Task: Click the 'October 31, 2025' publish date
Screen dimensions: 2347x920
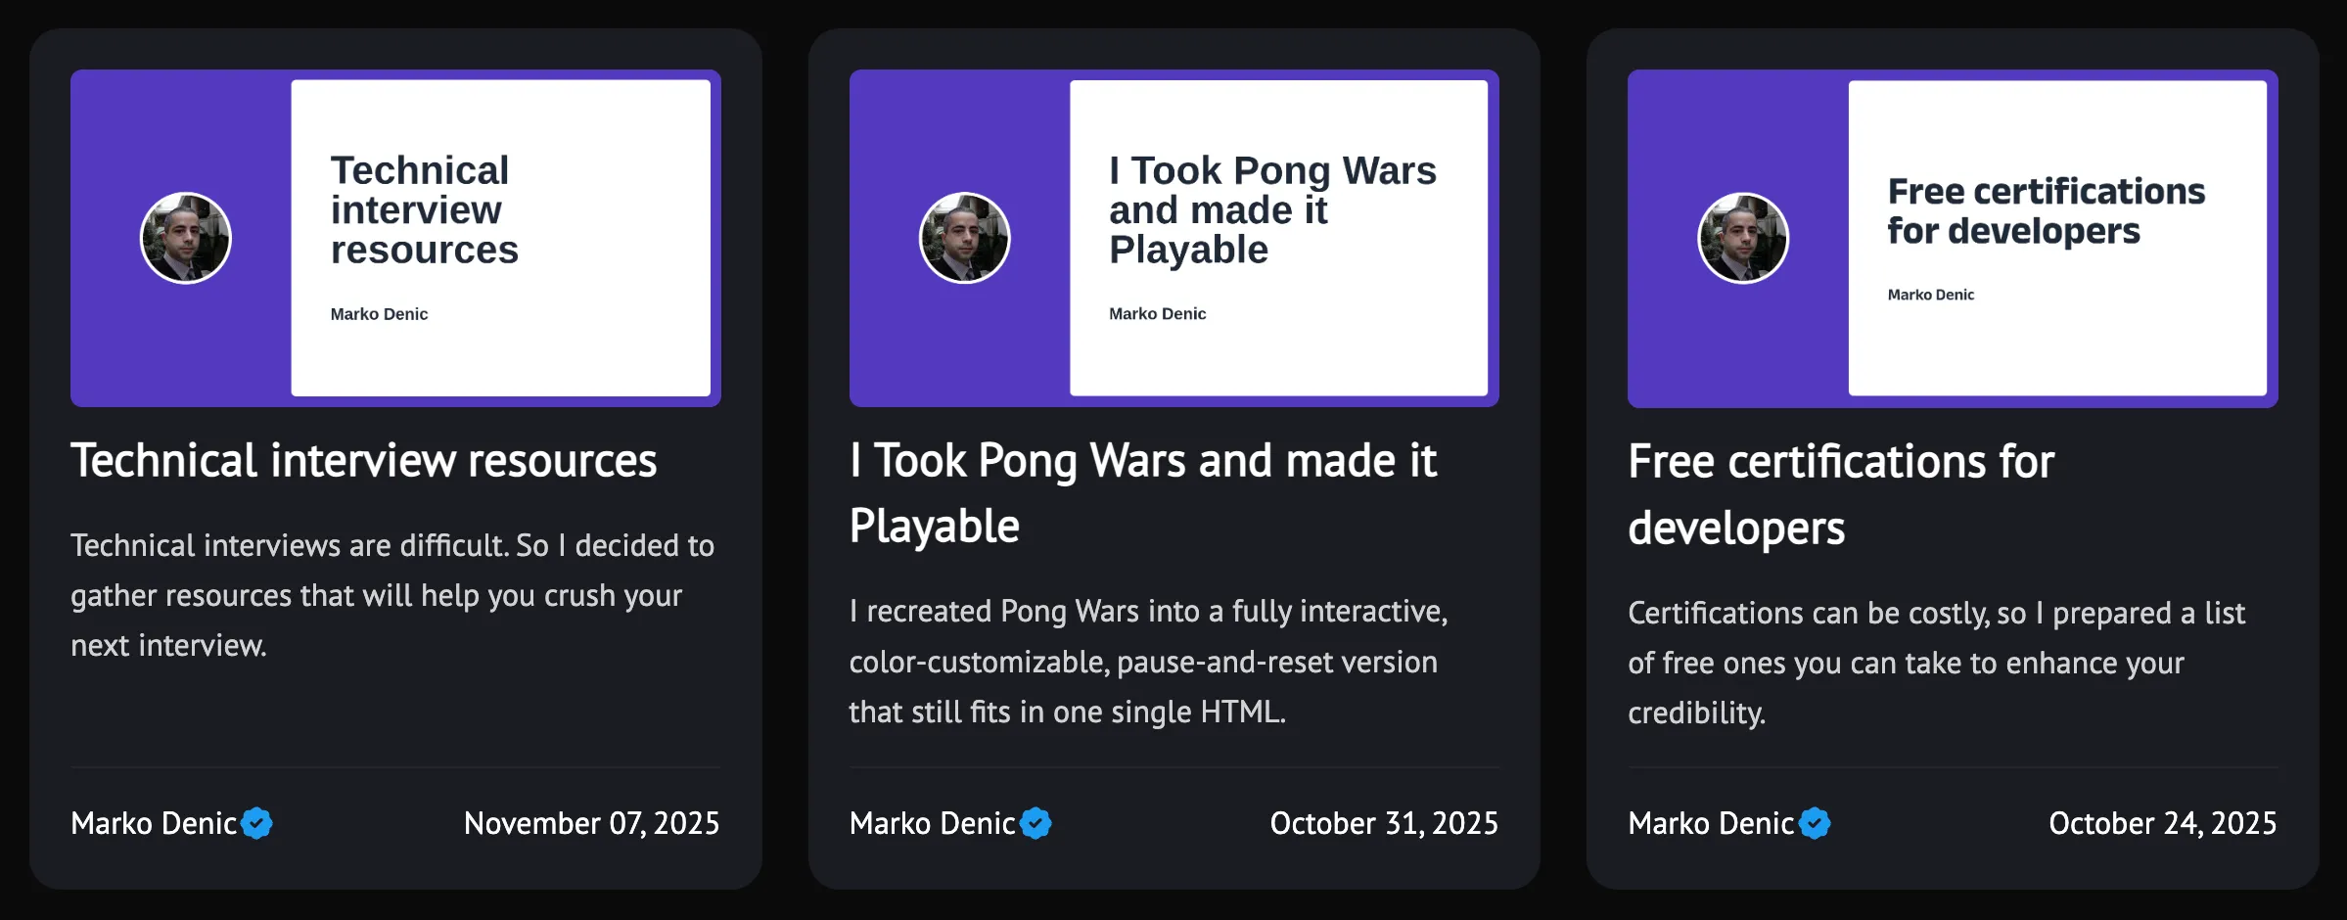Action: coord(1385,823)
